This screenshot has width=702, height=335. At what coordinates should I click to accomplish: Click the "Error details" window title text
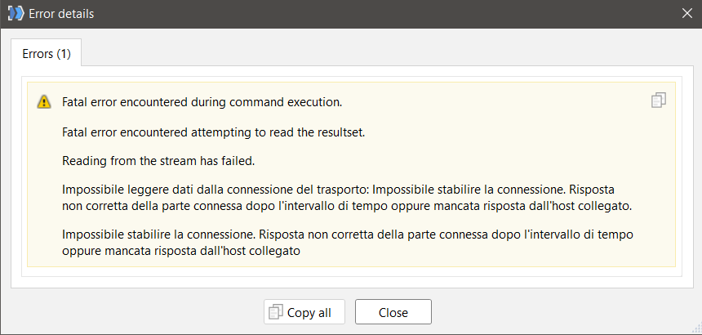(x=60, y=14)
